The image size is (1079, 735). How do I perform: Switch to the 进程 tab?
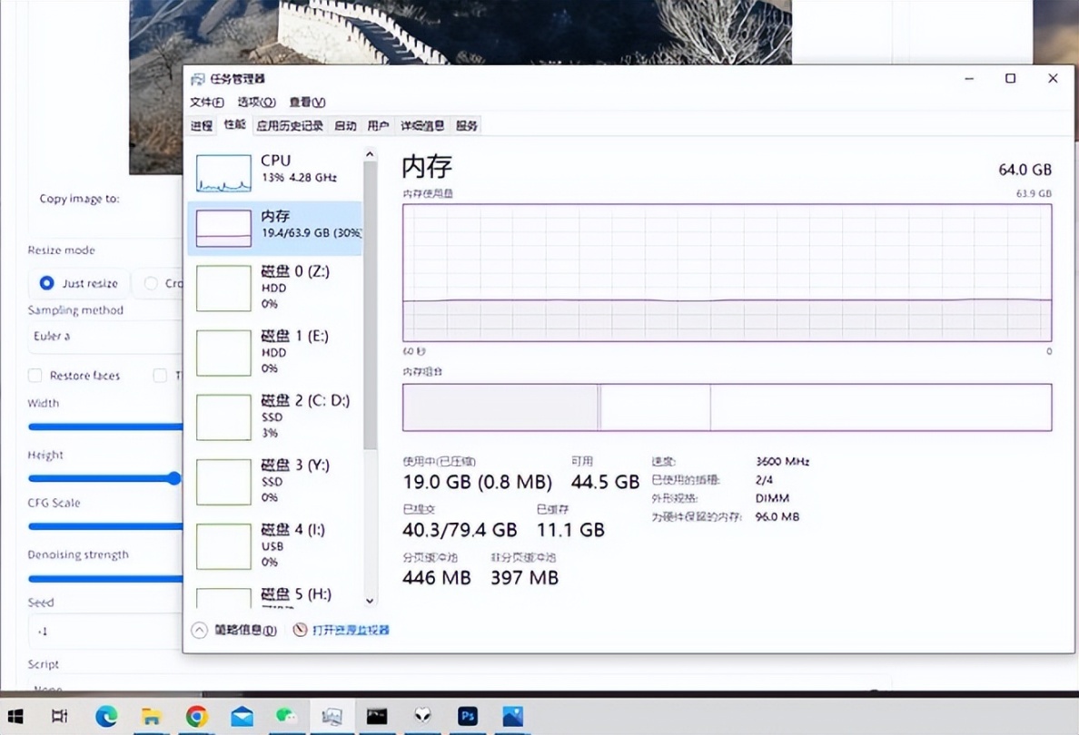202,126
